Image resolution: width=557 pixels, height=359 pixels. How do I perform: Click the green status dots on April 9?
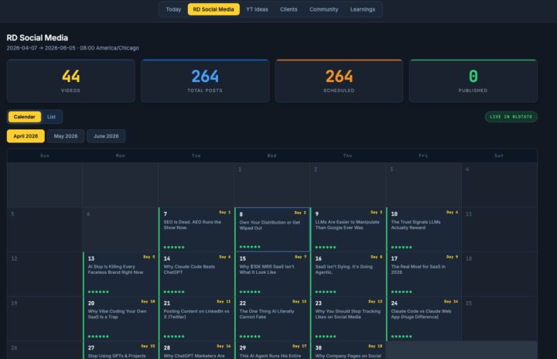point(326,247)
